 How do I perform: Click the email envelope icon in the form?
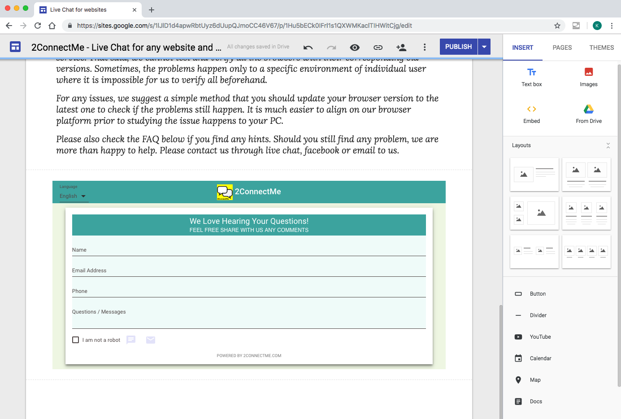(151, 340)
